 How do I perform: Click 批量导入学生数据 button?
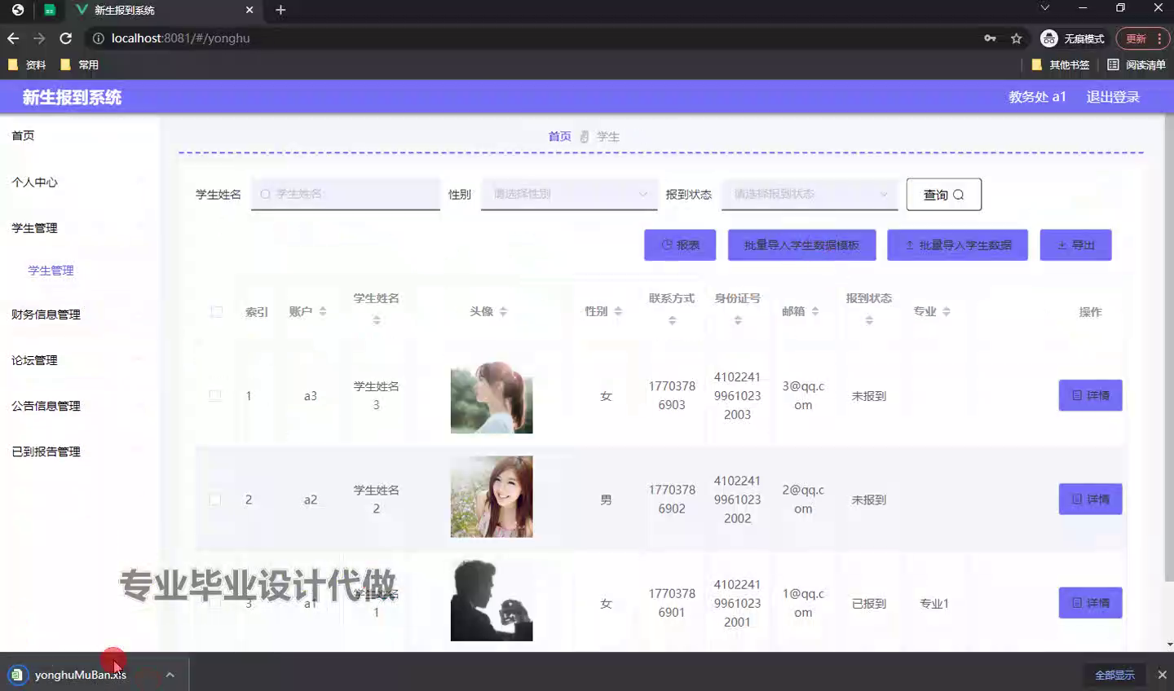[957, 244]
